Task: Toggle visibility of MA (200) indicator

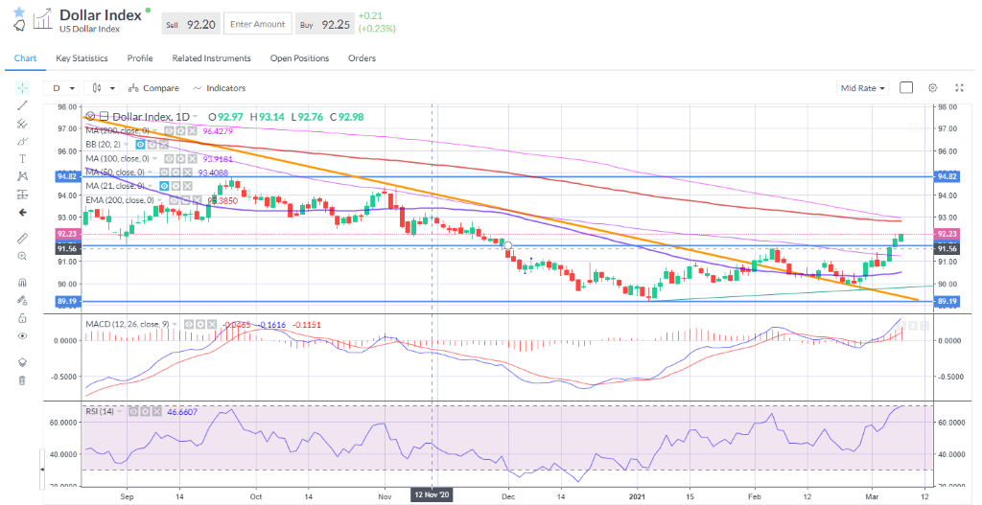Action: pyautogui.click(x=169, y=130)
